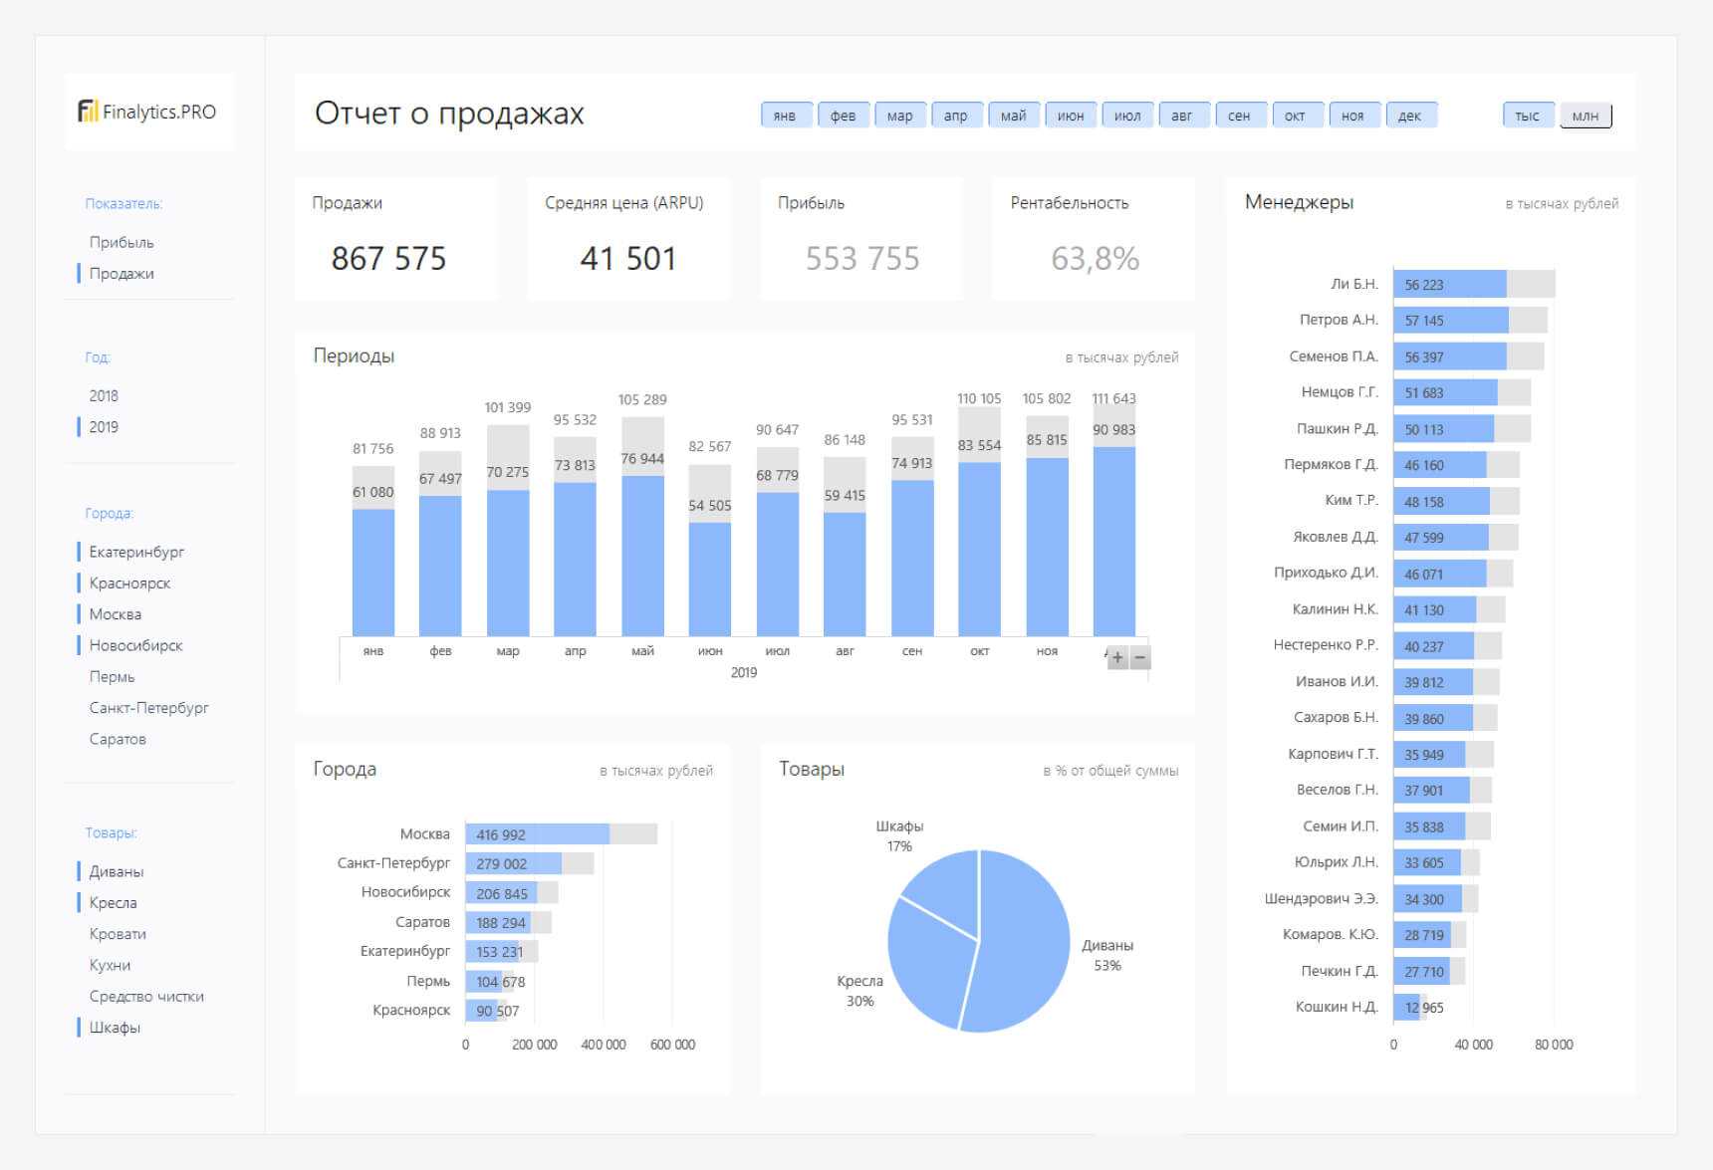The width and height of the screenshot is (1713, 1170).
Task: Click the Москва bar 416 992
Action: coord(537,834)
